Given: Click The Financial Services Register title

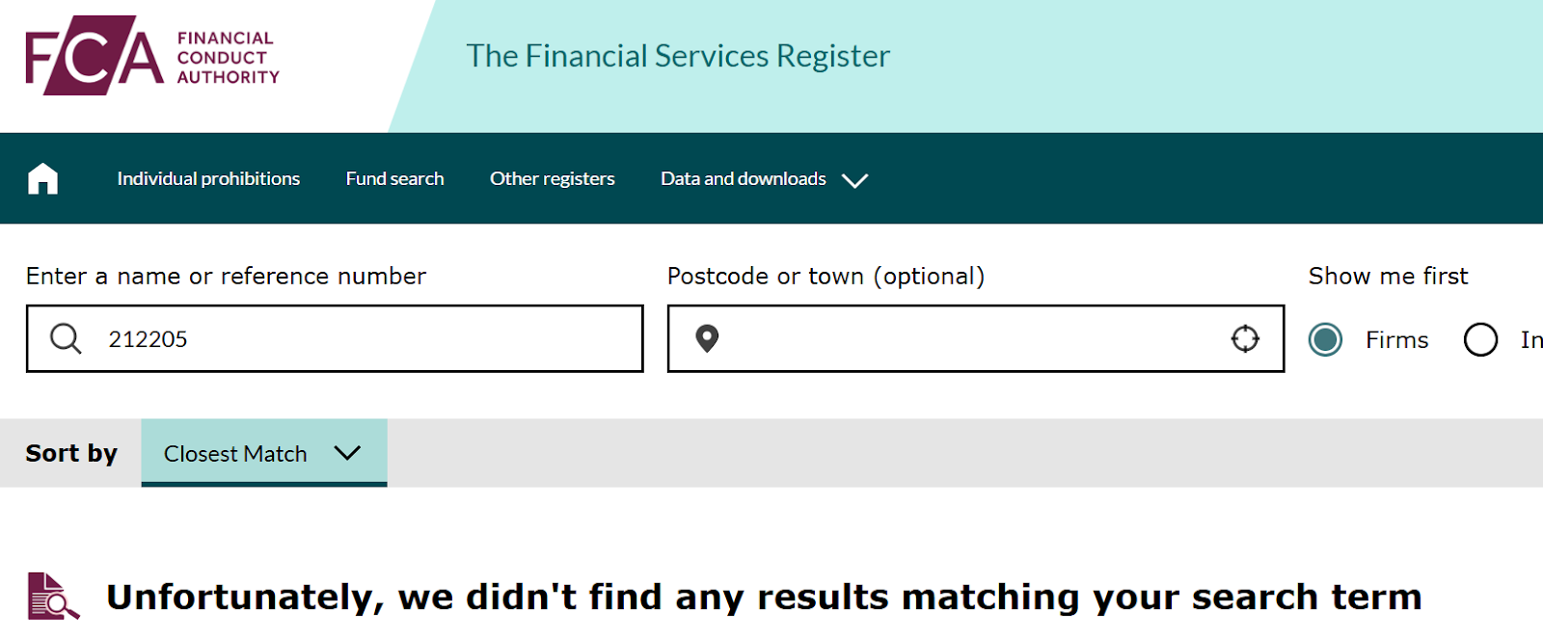Looking at the screenshot, I should tap(678, 56).
